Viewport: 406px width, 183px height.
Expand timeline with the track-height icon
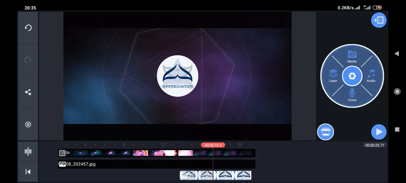(28, 151)
